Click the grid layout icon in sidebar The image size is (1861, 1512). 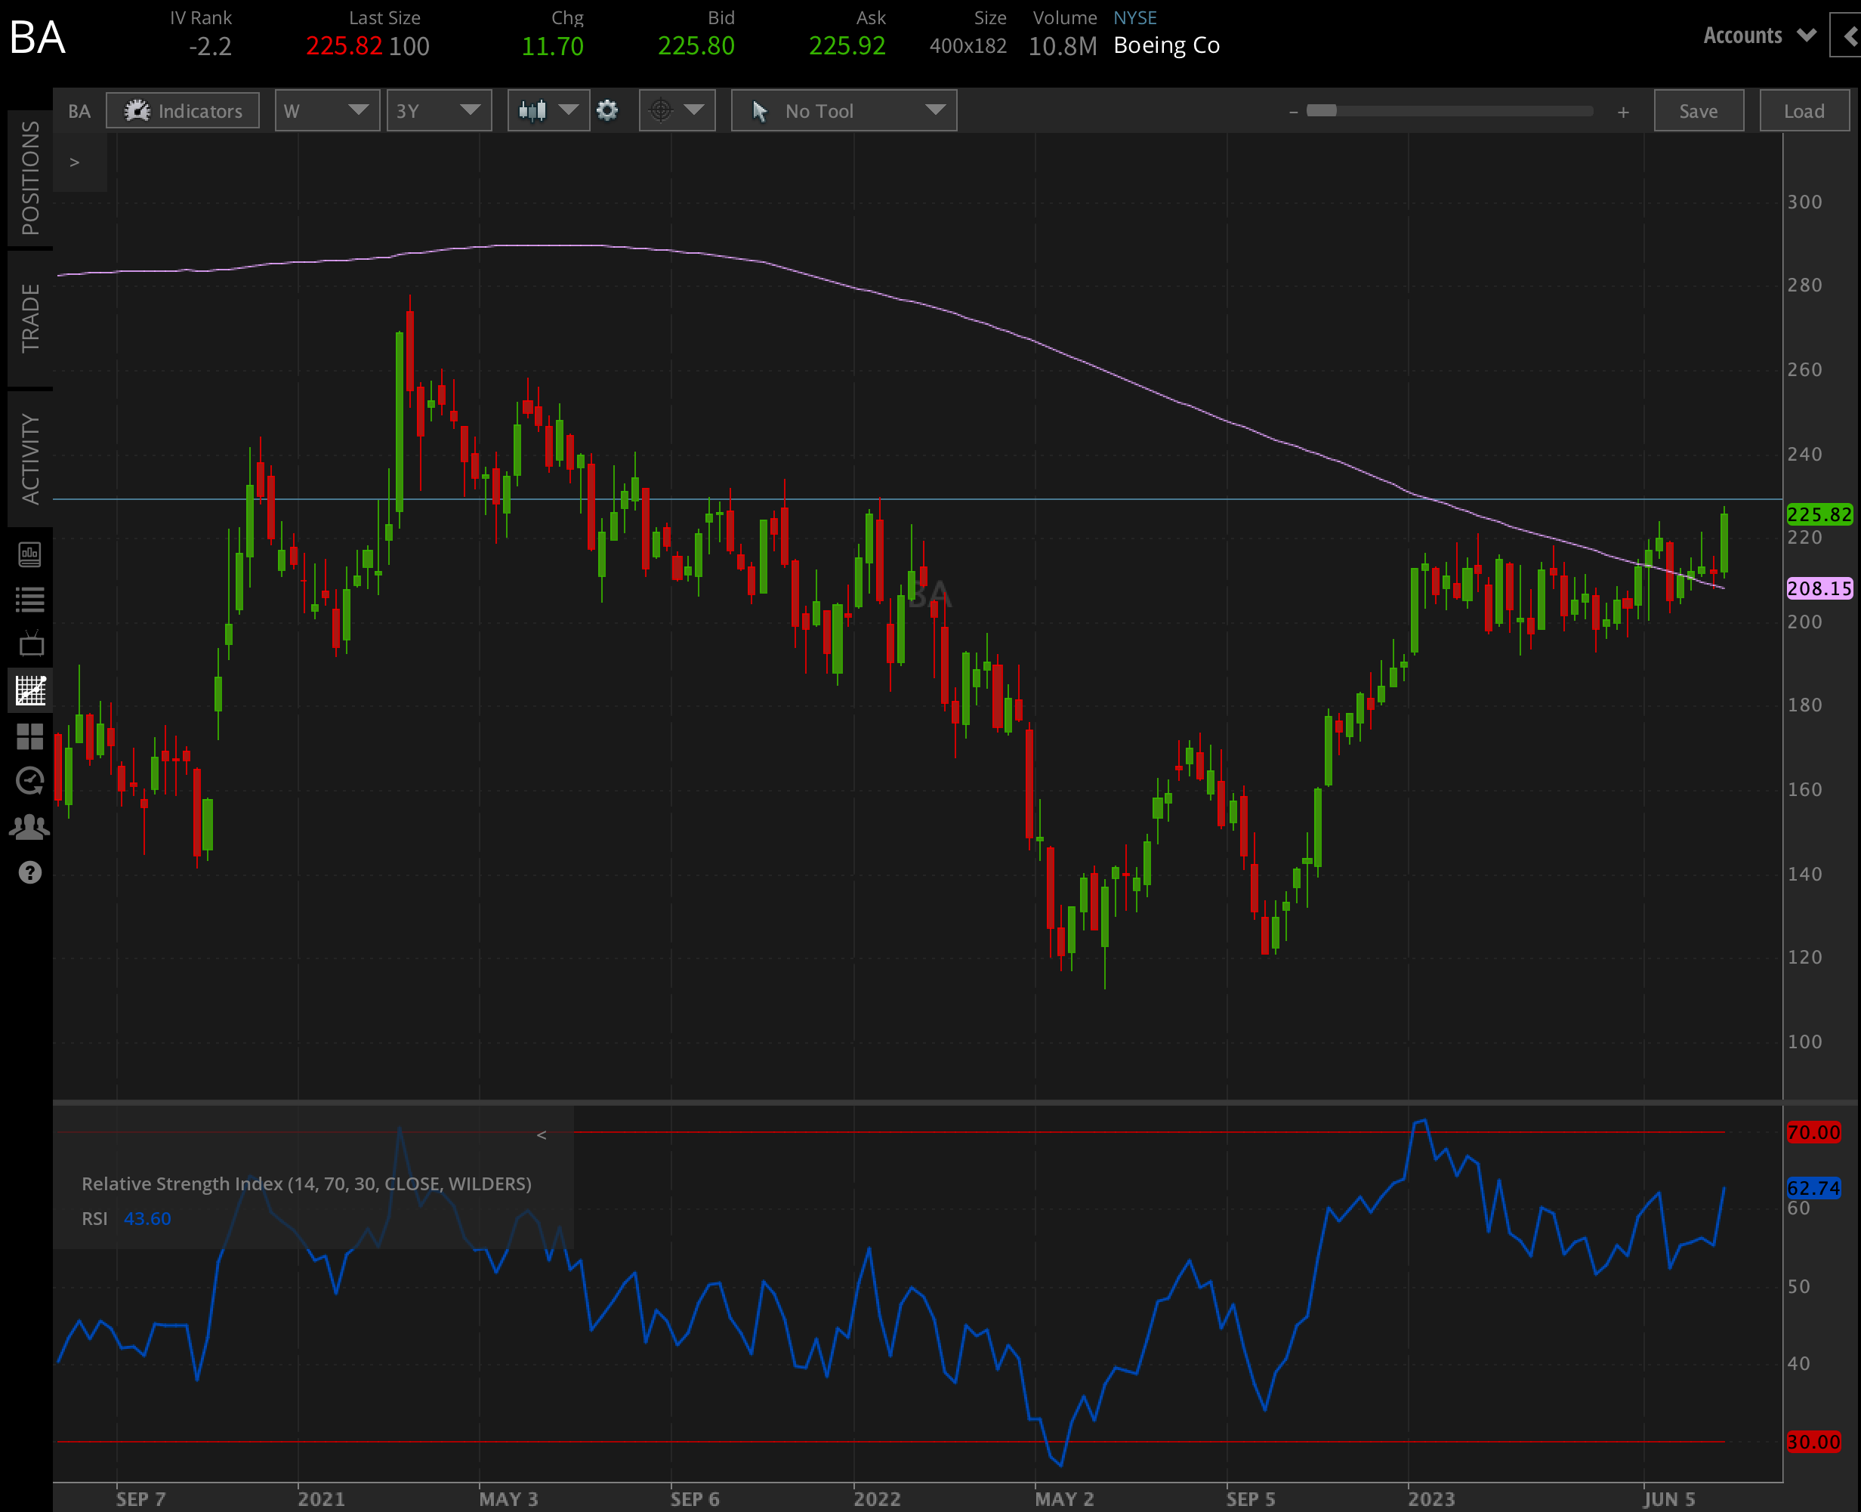click(x=30, y=736)
